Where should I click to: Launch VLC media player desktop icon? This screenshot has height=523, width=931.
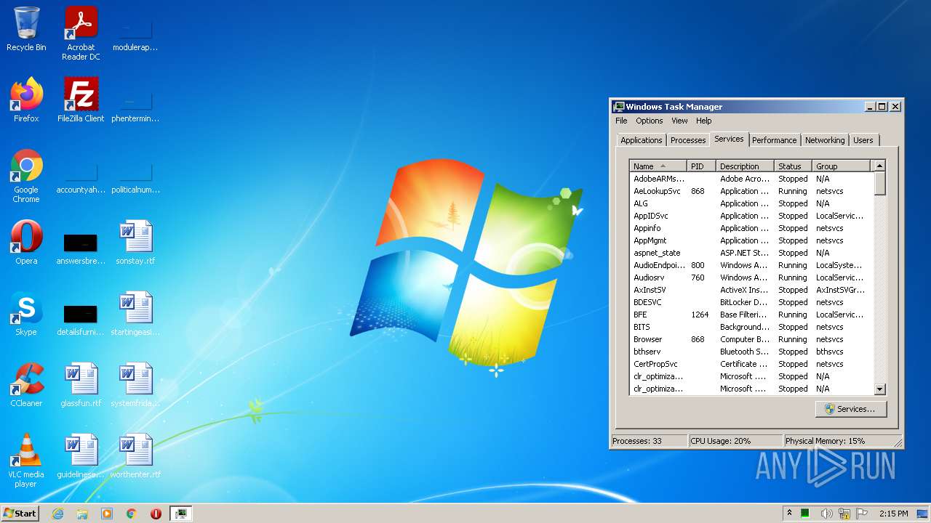(26, 461)
